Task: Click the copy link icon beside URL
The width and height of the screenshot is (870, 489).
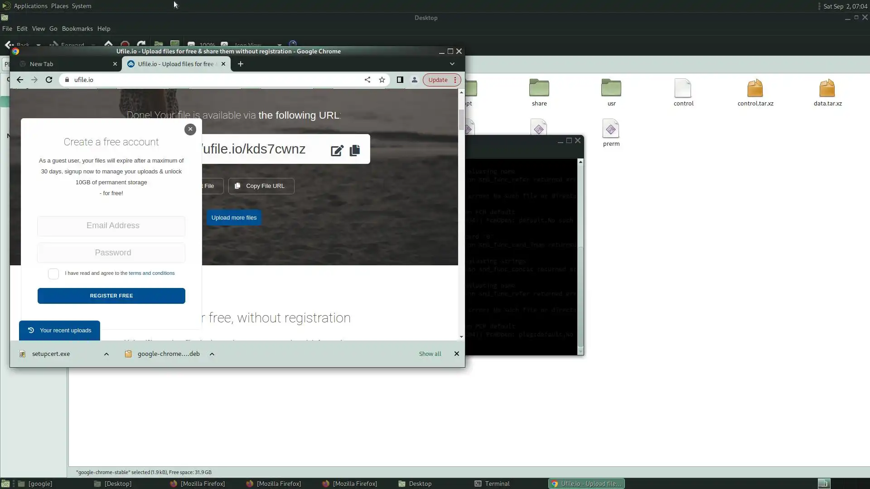Action: point(355,150)
